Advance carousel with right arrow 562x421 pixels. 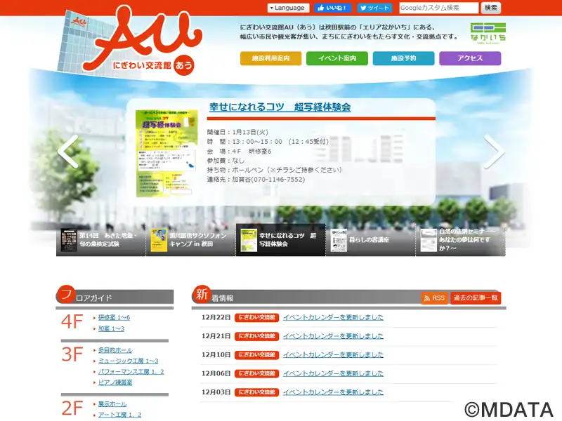(x=493, y=152)
